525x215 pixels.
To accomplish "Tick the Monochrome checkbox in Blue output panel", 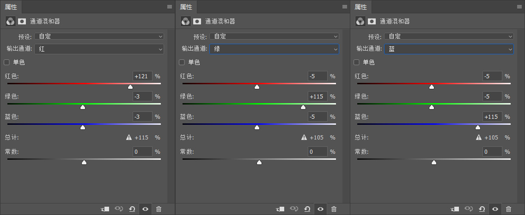I will coord(357,62).
